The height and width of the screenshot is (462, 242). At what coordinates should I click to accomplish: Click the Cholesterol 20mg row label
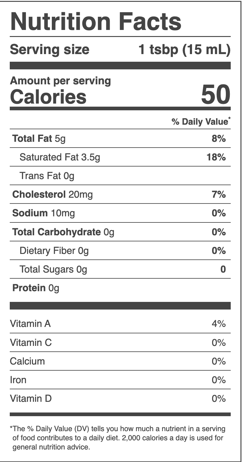pyautogui.click(x=52, y=195)
